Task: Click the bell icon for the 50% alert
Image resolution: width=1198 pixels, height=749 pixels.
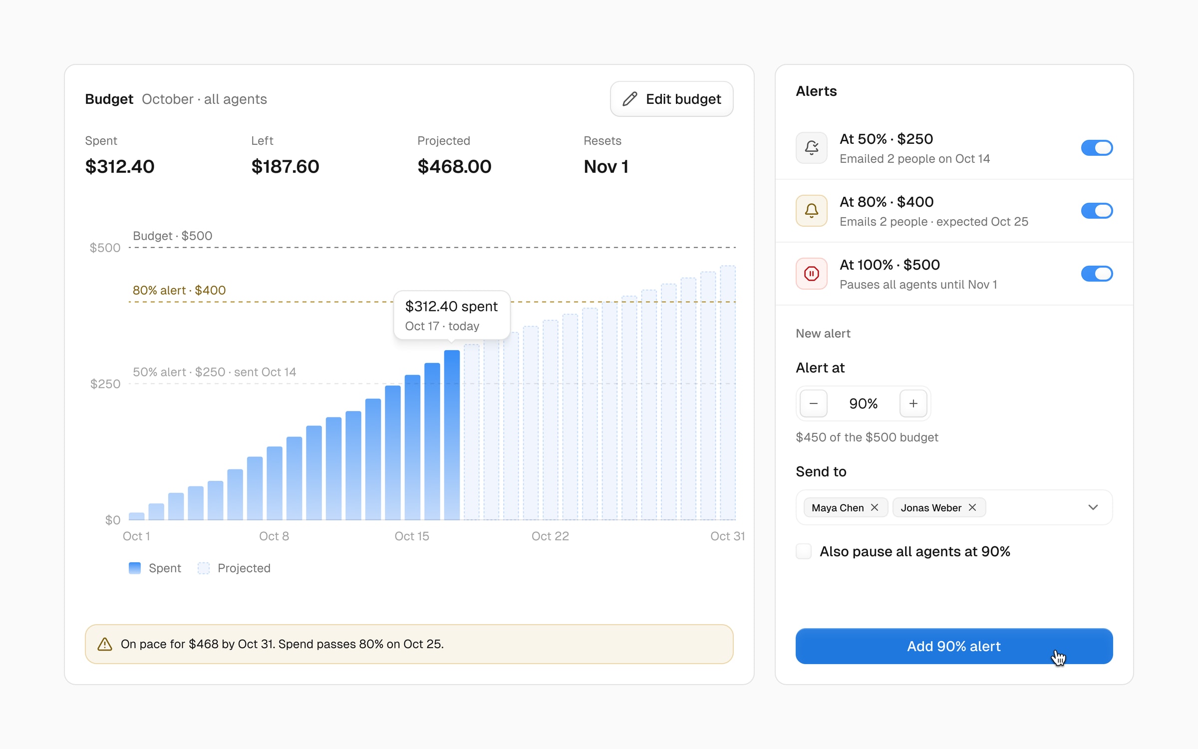Action: tap(812, 148)
